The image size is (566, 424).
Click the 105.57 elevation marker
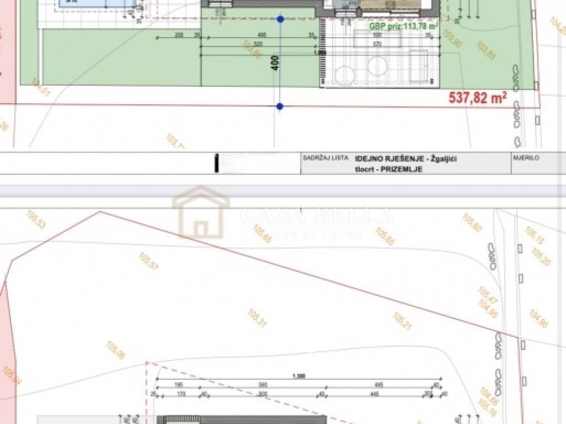[x=148, y=261]
